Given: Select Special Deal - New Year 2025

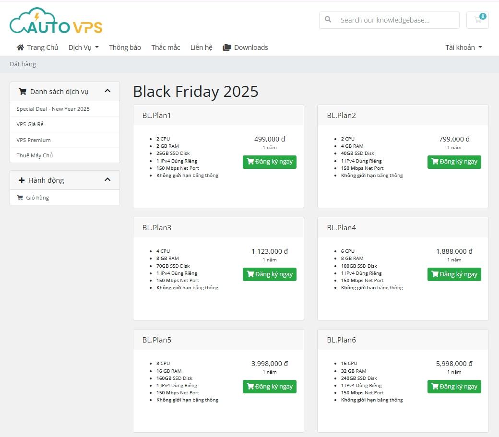Looking at the screenshot, I should 53,109.
